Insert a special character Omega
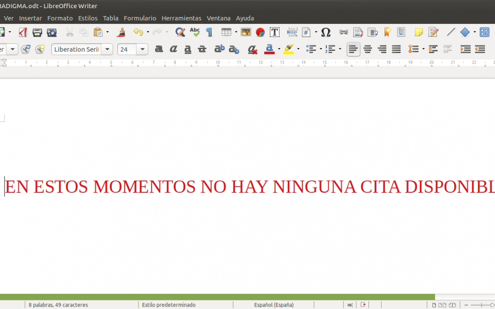The image size is (495, 309). coord(326,32)
